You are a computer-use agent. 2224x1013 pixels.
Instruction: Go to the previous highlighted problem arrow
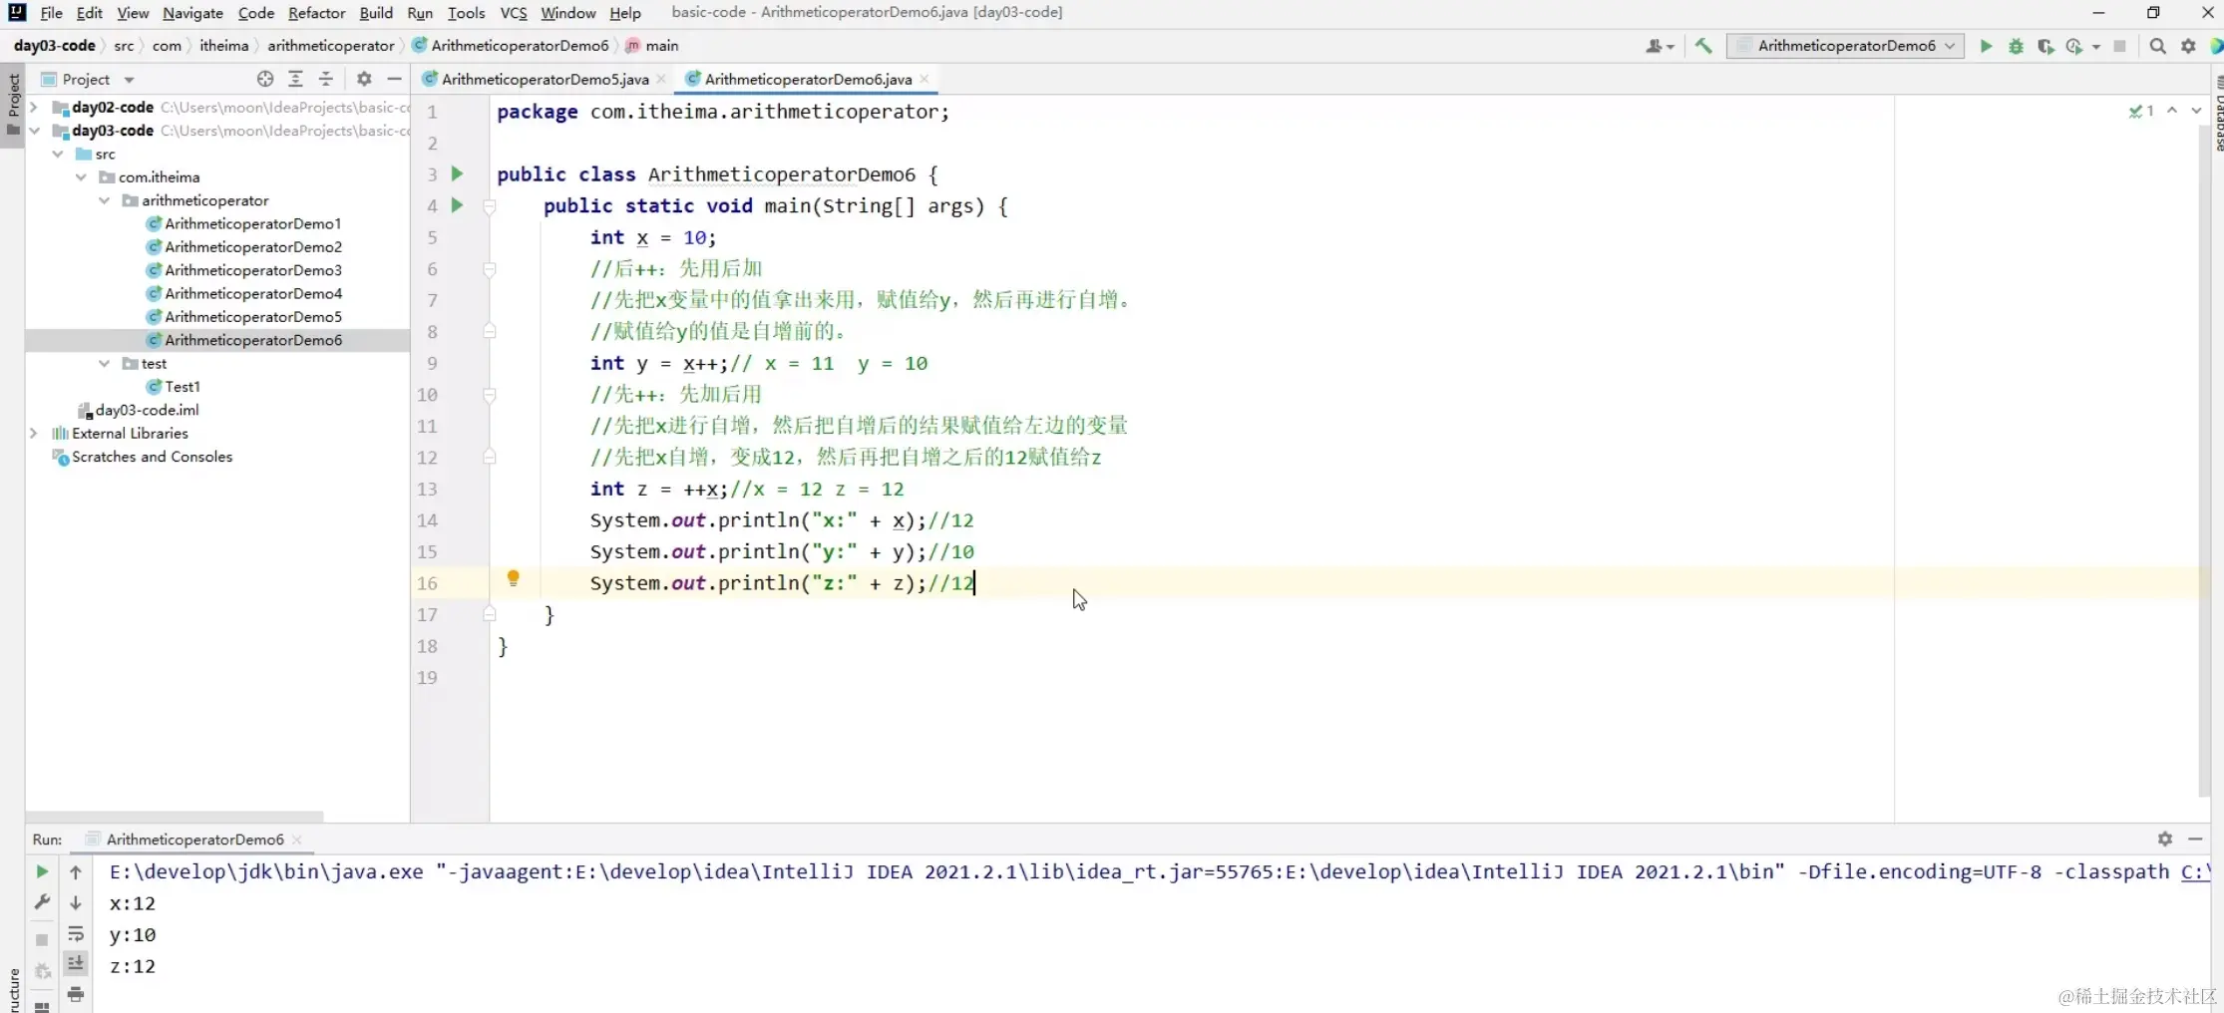point(2172,111)
